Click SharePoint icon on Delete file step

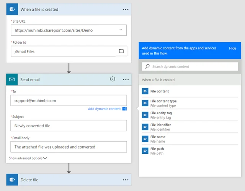12,180
